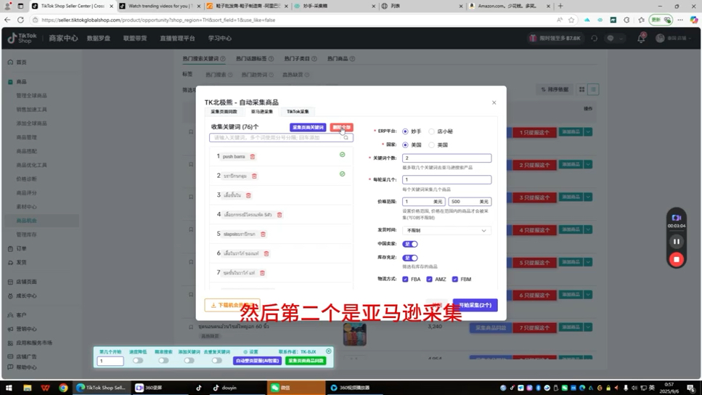702x395 pixels.
Task: Select 热门子类目 tab on page
Action: 297,59
